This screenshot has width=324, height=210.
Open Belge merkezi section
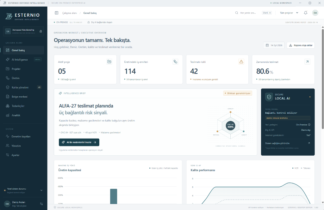(23, 97)
